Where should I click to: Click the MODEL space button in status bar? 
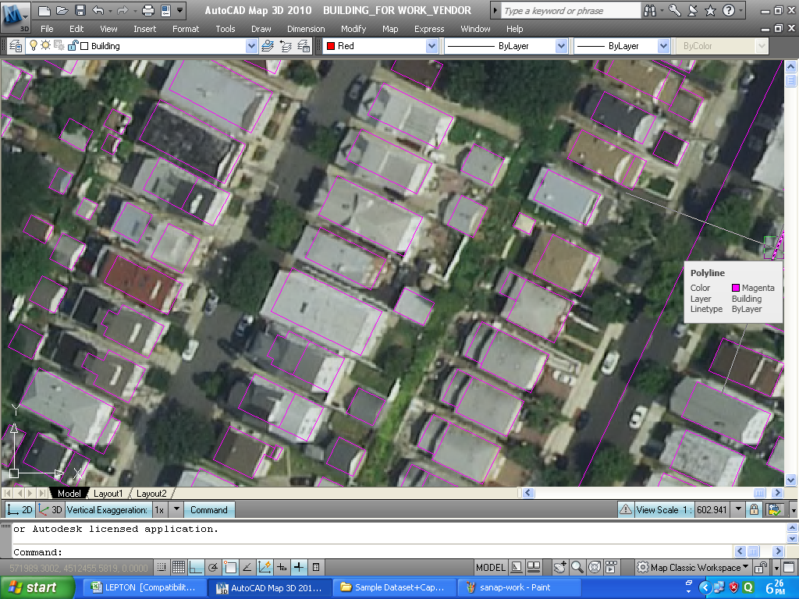click(x=490, y=568)
